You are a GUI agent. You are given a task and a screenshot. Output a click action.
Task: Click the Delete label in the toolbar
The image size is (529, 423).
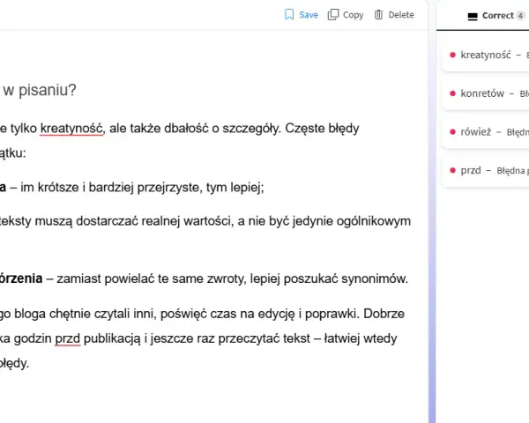click(x=401, y=15)
